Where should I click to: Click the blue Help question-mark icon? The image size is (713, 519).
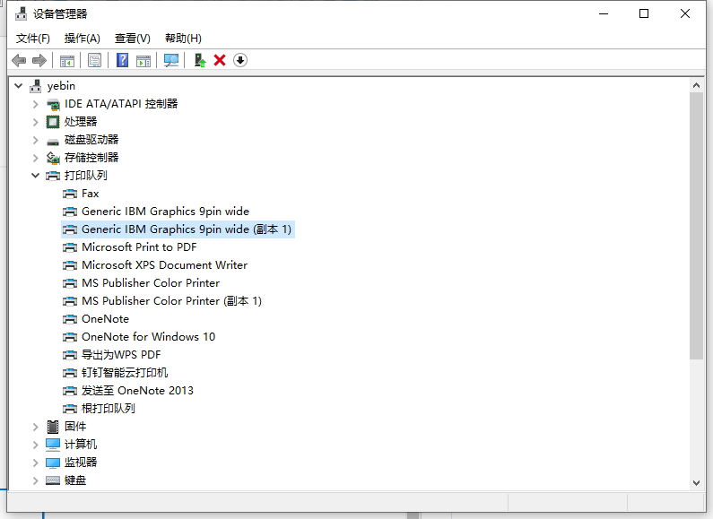[122, 60]
